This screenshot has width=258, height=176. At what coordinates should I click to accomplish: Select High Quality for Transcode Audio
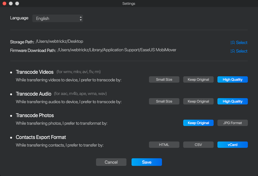233,101
